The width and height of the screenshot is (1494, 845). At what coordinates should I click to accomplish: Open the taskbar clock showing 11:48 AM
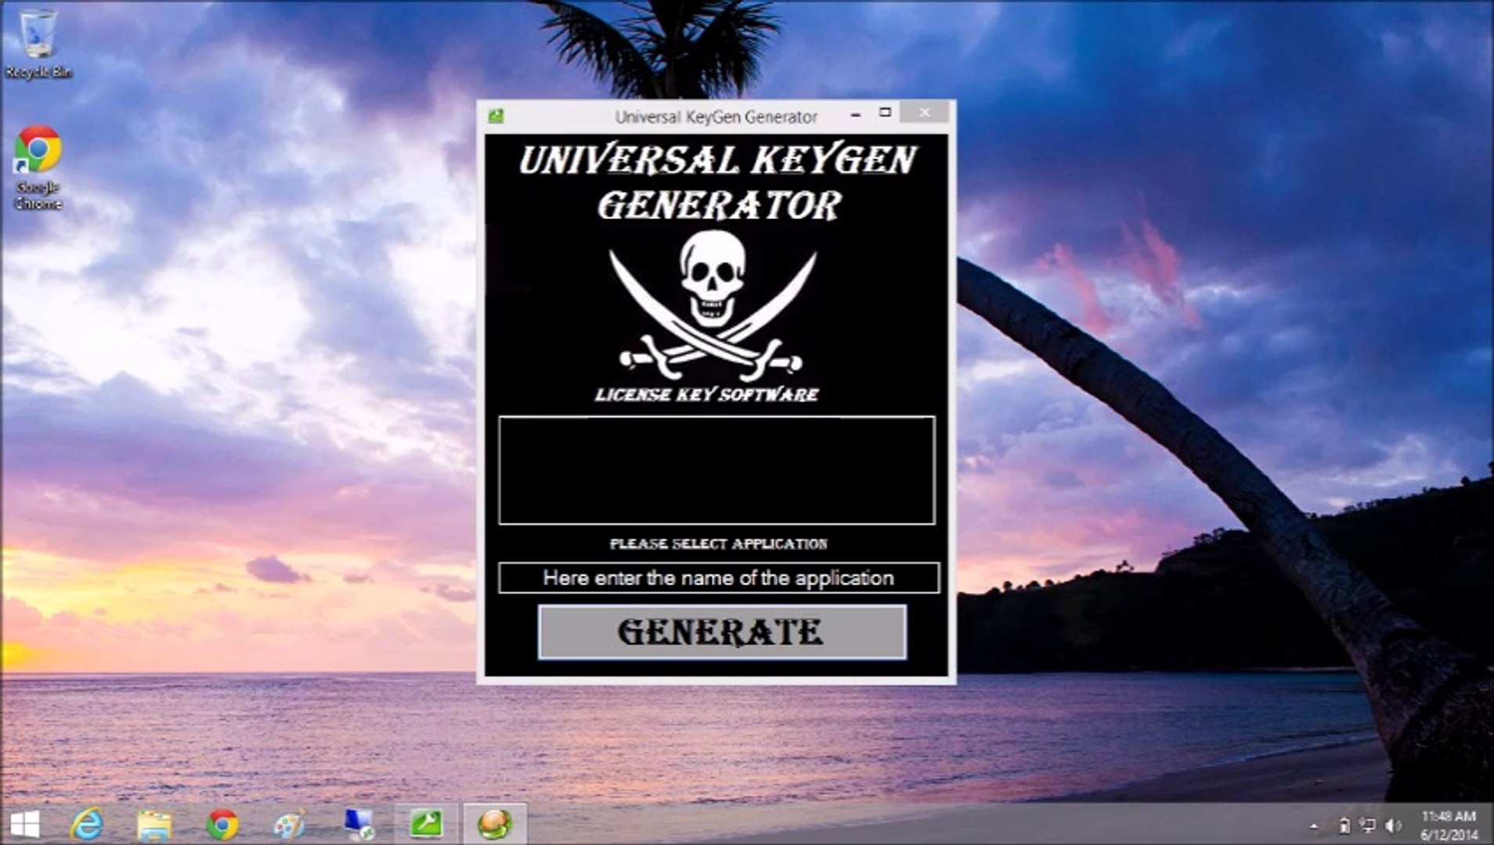tap(1449, 825)
